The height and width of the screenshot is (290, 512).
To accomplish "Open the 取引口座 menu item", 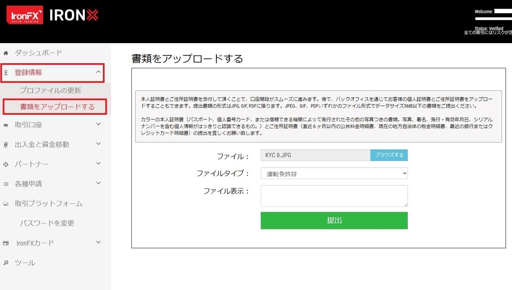I will tap(29, 125).
